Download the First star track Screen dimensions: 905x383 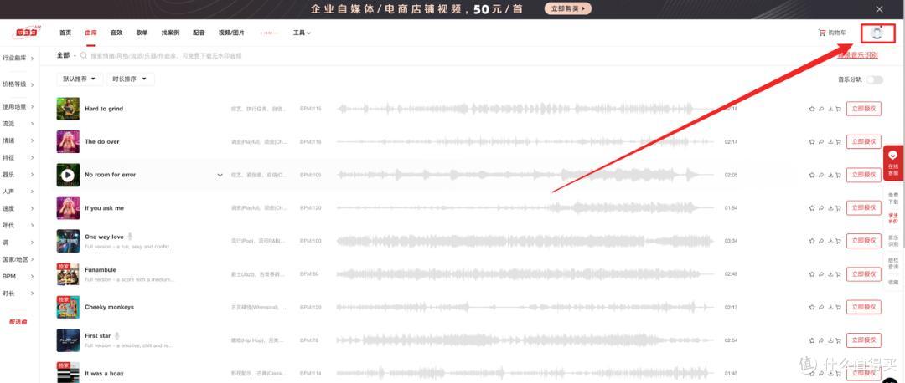[x=830, y=340]
